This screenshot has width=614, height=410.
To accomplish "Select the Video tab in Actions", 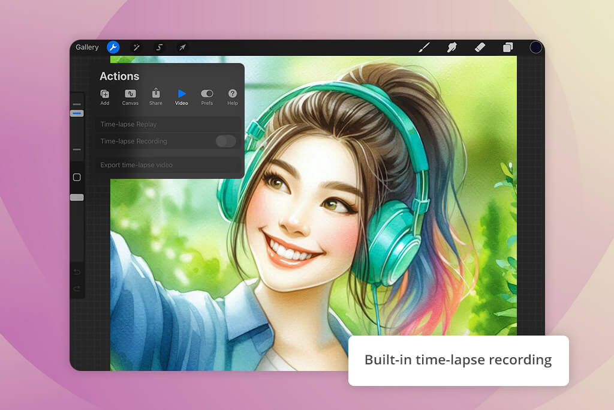I will tap(181, 97).
